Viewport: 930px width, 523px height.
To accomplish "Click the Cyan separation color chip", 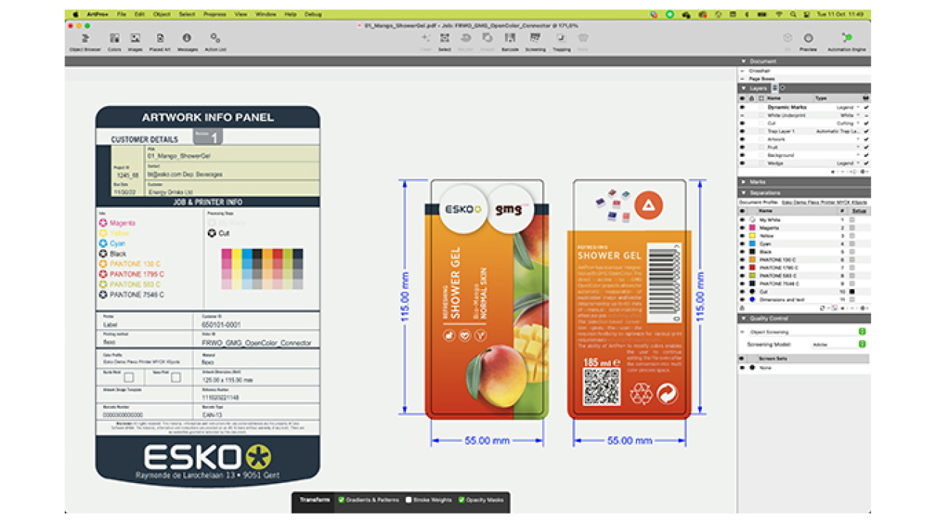I will coord(752,243).
